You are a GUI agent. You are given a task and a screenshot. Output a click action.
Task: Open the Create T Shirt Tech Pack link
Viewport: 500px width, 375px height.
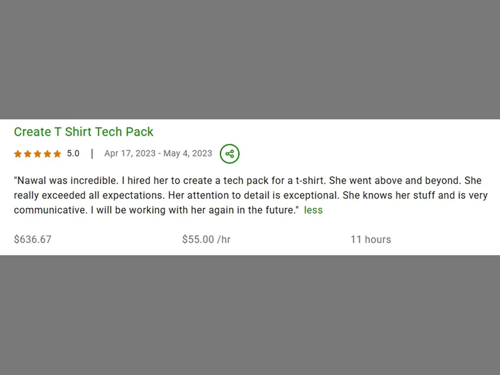[83, 132]
